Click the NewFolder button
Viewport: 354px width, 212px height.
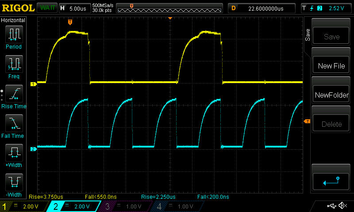[331, 94]
